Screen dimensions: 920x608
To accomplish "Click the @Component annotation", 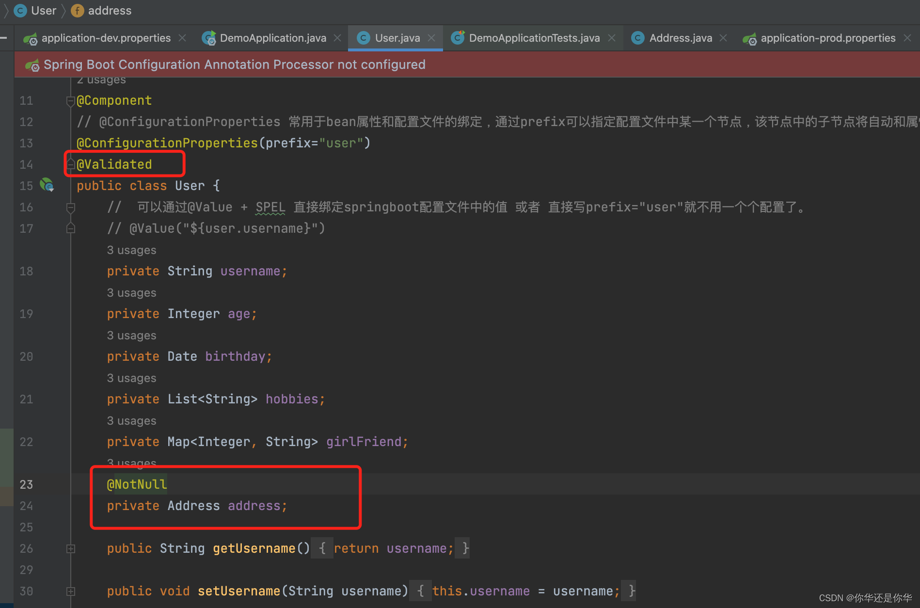I will (114, 100).
